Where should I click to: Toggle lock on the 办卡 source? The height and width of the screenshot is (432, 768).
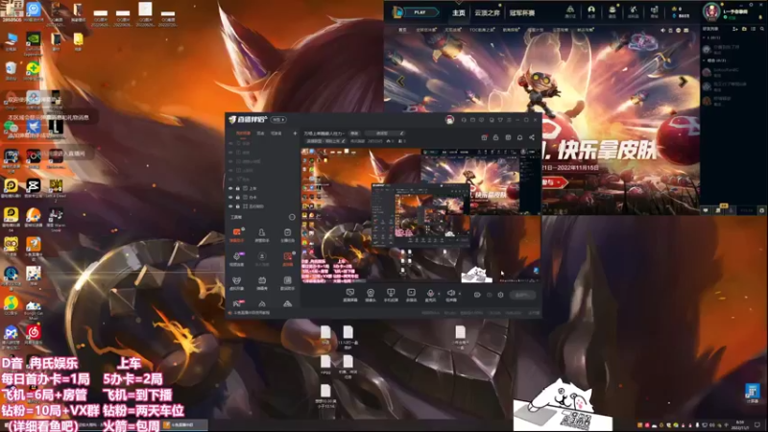point(238,198)
